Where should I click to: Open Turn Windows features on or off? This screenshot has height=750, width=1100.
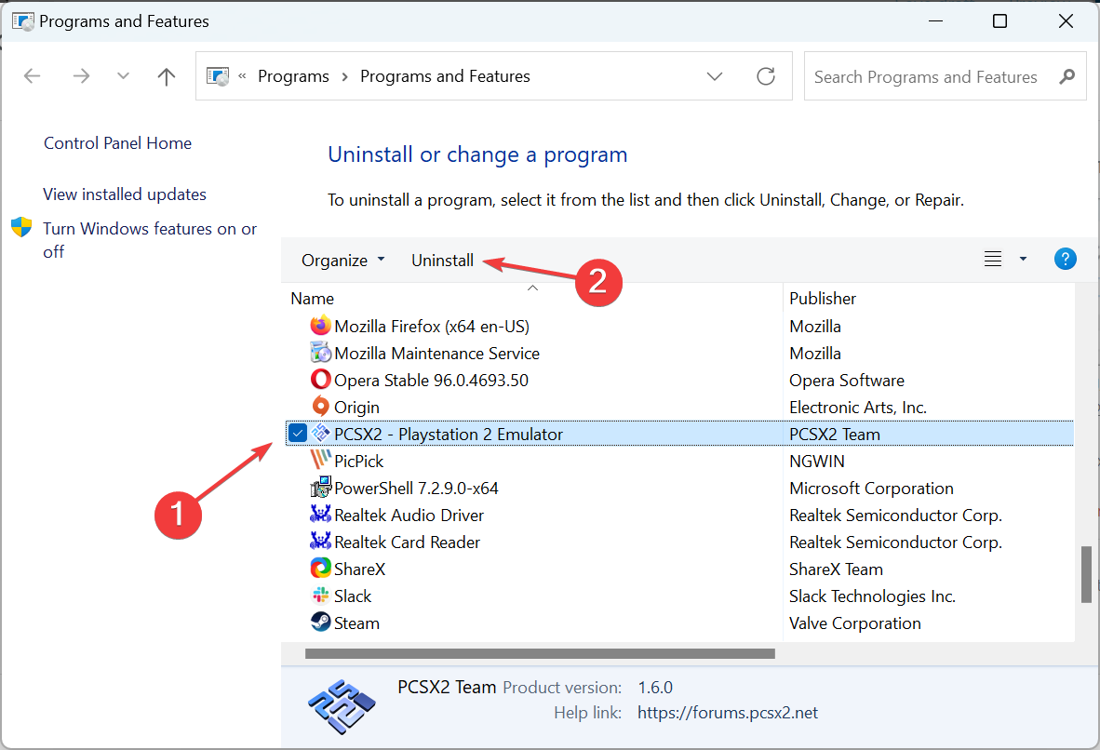click(150, 240)
